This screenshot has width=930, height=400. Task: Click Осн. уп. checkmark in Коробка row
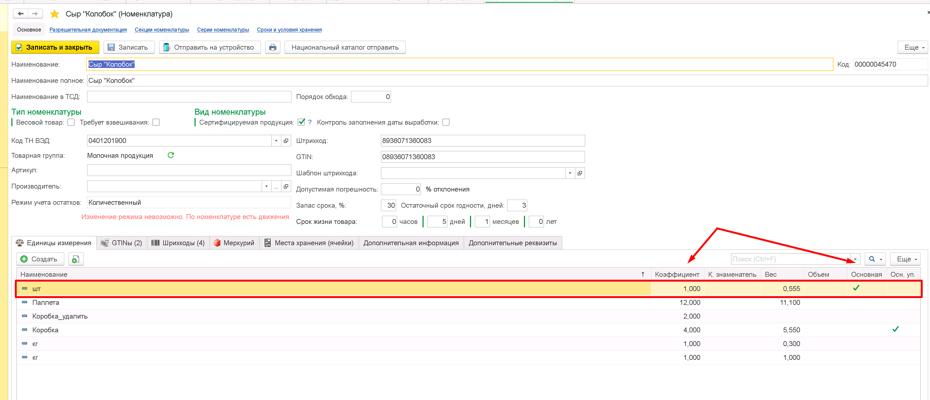pos(895,329)
